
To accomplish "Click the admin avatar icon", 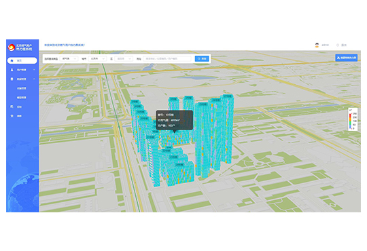I will (x=317, y=45).
